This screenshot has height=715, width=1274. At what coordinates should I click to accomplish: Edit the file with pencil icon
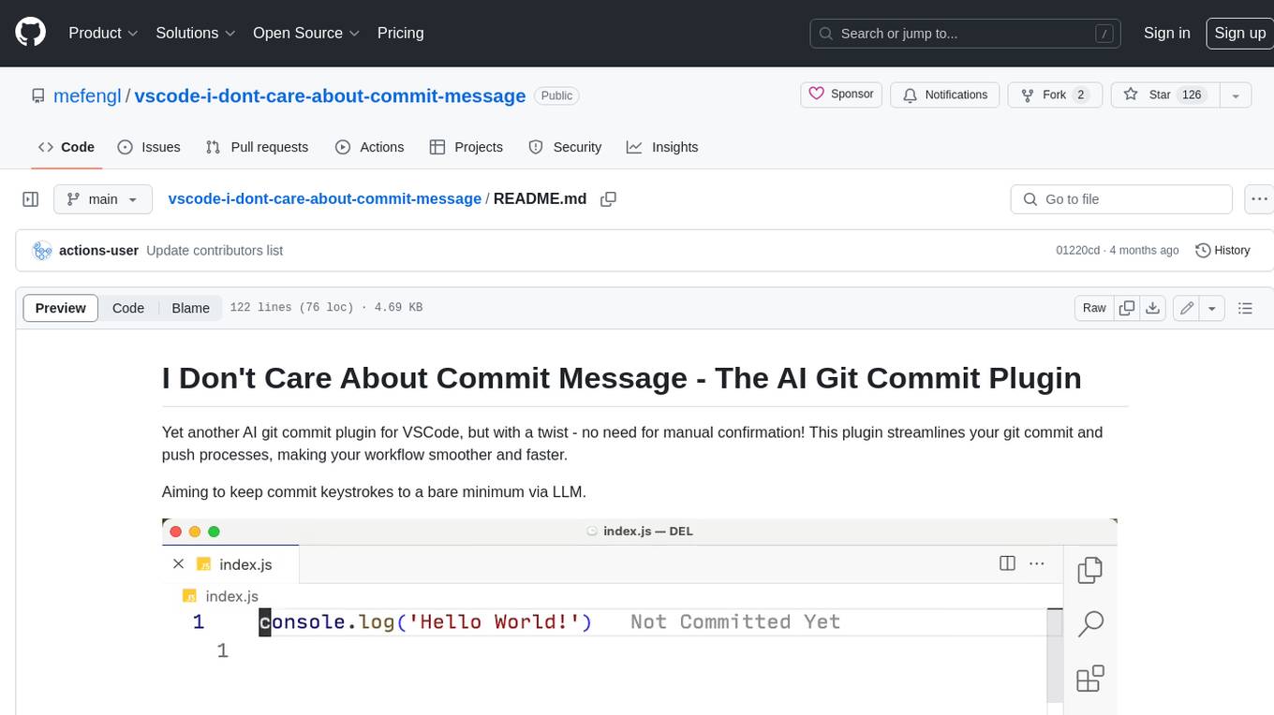click(x=1187, y=308)
